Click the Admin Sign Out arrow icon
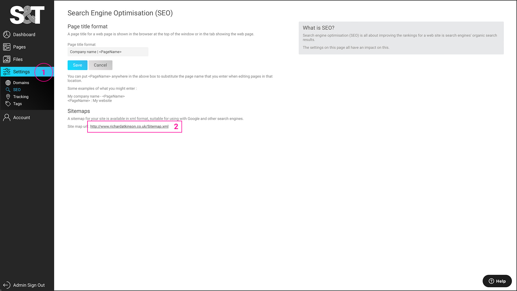 (x=7, y=285)
